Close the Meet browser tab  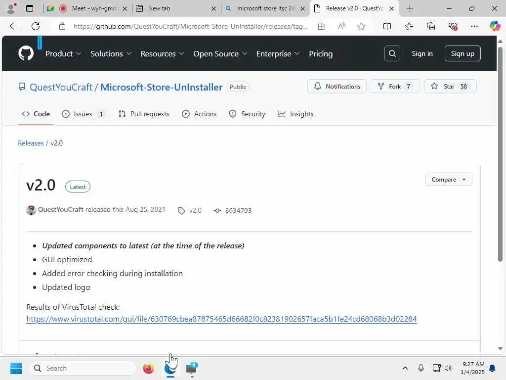coord(125,9)
